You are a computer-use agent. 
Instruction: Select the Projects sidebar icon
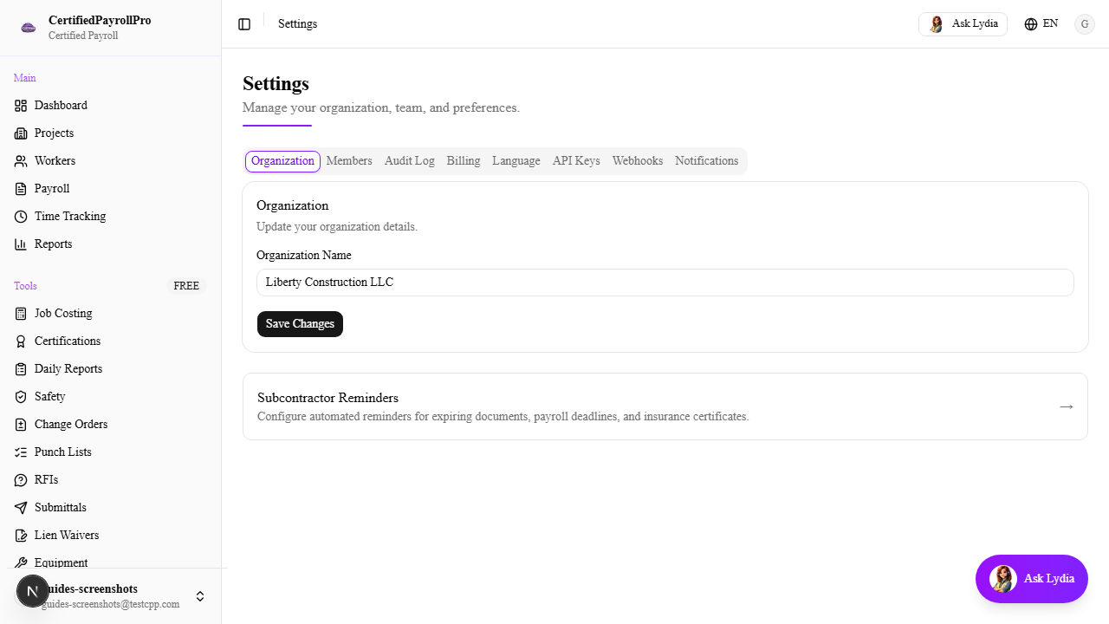point(21,133)
